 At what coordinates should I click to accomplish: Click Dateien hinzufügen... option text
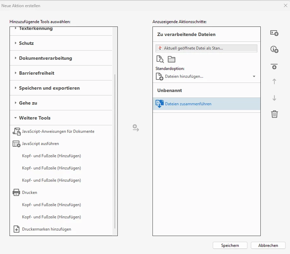(184, 76)
